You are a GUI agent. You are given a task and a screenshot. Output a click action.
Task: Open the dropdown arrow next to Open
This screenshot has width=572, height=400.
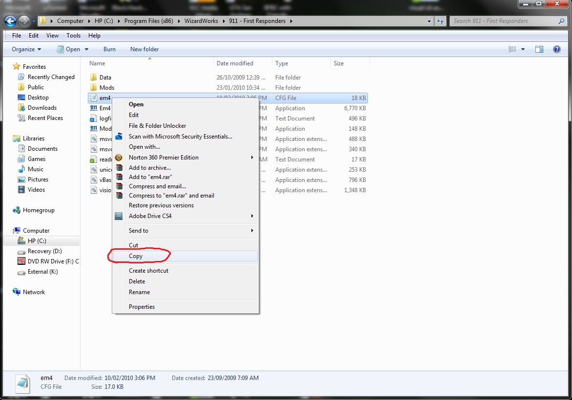point(86,49)
